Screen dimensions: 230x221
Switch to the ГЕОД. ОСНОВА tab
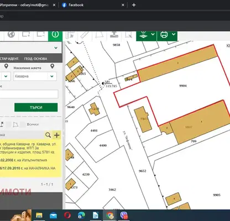pyautogui.click(x=35, y=59)
